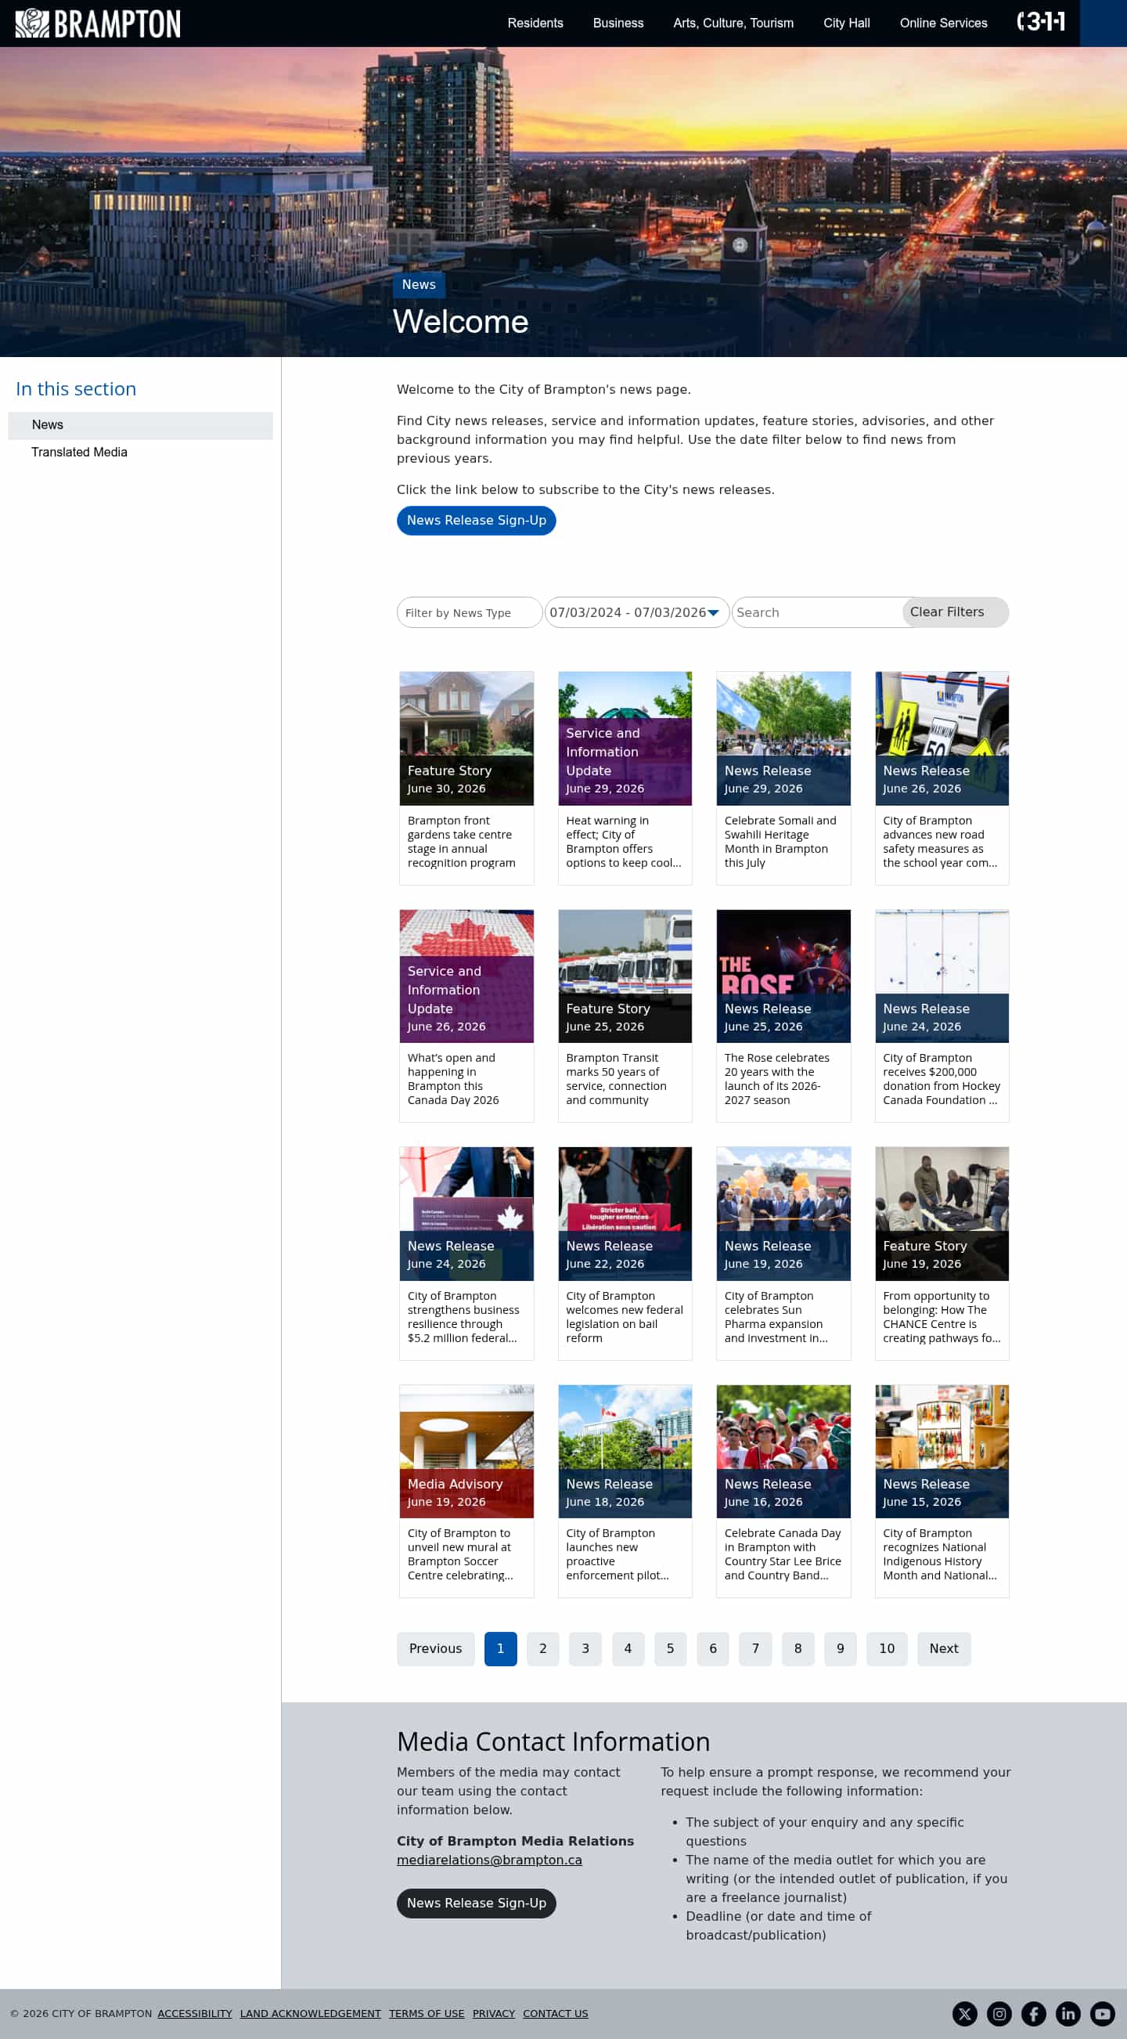Open the CHANCE Centre feature story
The height and width of the screenshot is (2039, 1127).
click(x=942, y=1253)
